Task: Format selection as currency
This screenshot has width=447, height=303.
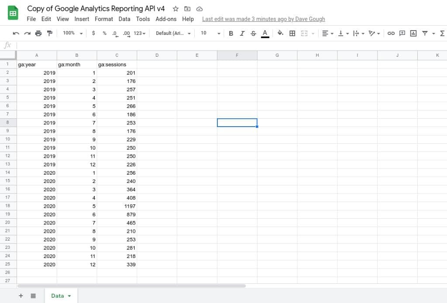Action: [93, 33]
